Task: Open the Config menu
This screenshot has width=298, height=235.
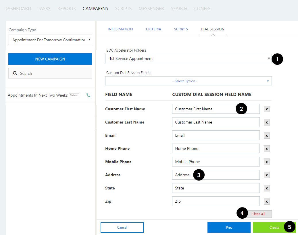Action: [x=202, y=9]
